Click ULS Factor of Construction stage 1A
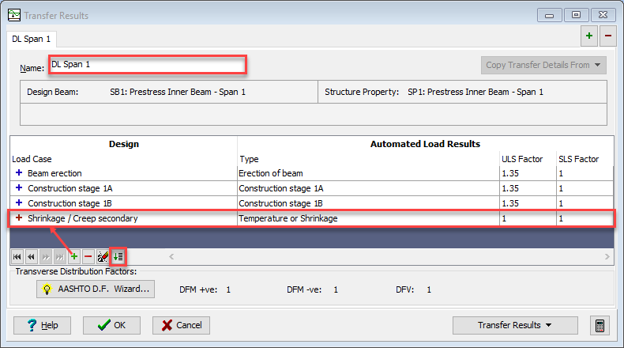The image size is (624, 348). tap(528, 188)
